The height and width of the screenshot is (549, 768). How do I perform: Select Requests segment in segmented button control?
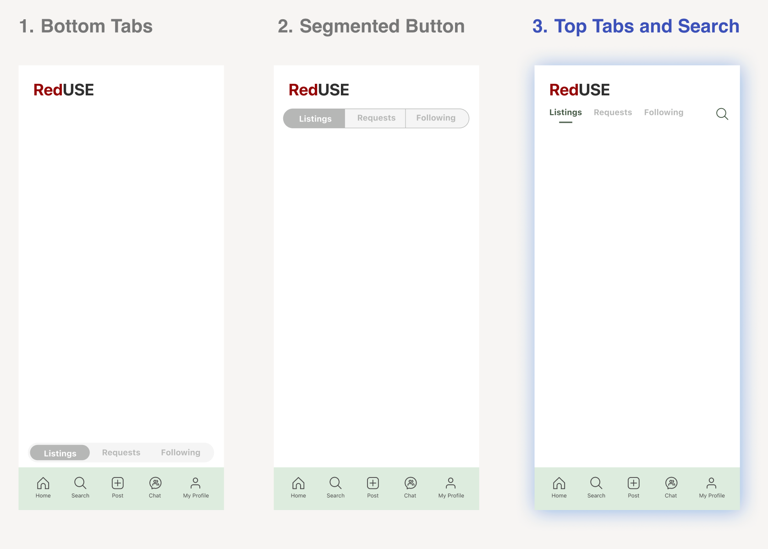(376, 118)
